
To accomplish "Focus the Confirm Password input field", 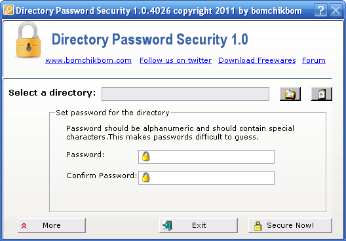I will point(206,177).
